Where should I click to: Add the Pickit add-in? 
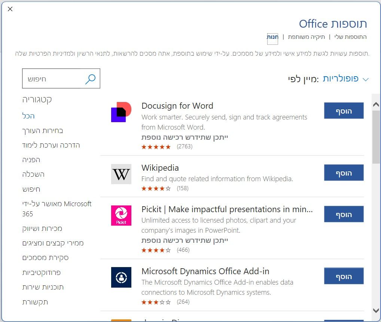click(344, 214)
